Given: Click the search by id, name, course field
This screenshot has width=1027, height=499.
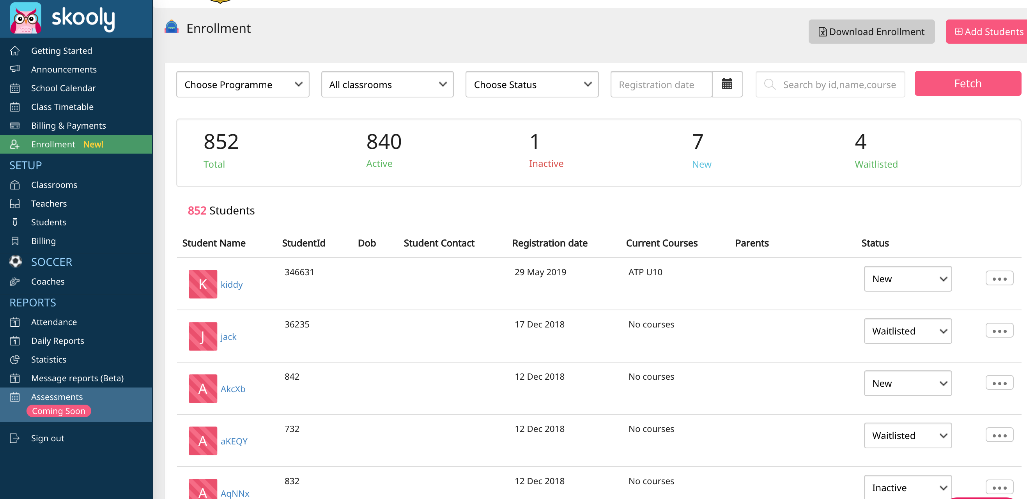Looking at the screenshot, I should [x=830, y=84].
